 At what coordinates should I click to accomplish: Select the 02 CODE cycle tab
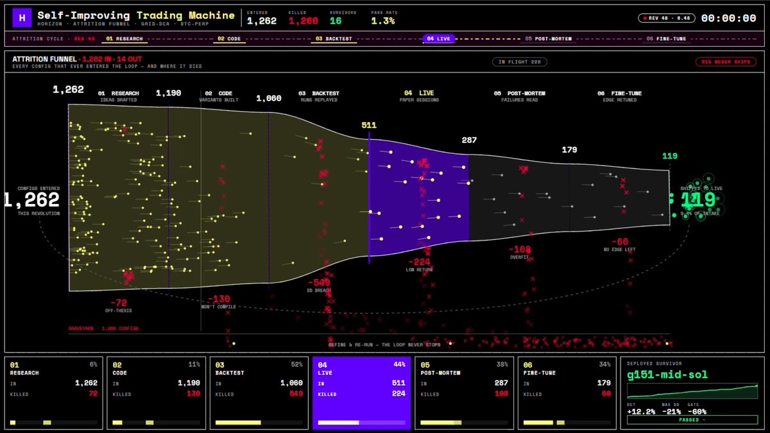tap(229, 38)
